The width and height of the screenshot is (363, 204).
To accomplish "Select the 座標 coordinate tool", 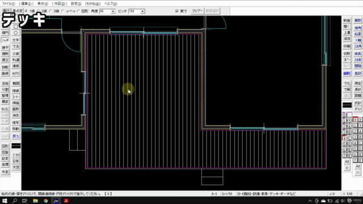I will click(x=5, y=164).
